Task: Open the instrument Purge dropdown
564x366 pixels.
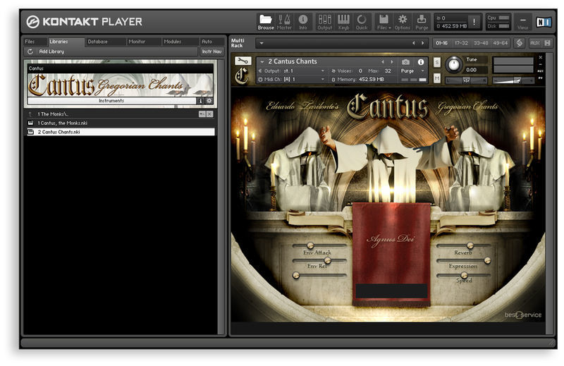Action: click(412, 71)
